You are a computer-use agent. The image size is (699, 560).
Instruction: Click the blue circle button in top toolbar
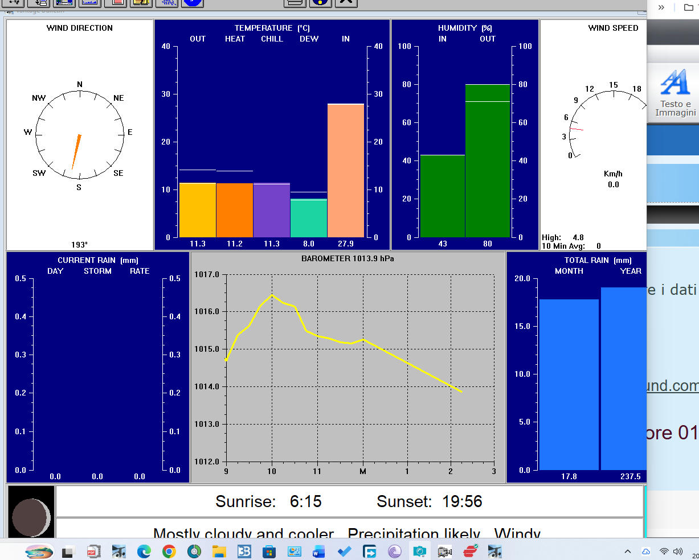pyautogui.click(x=193, y=3)
